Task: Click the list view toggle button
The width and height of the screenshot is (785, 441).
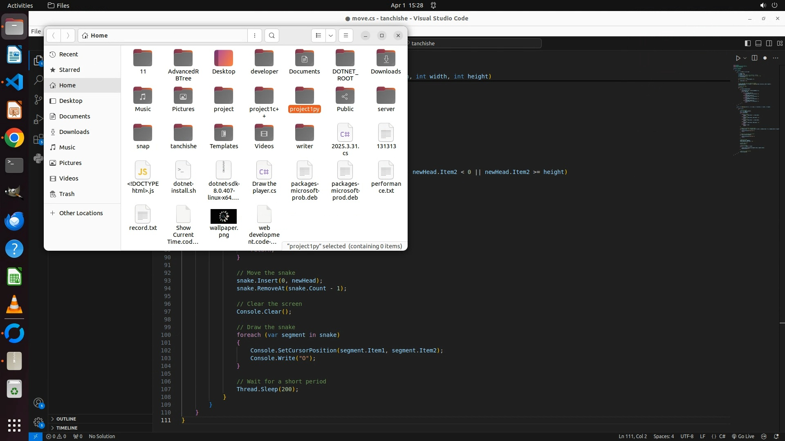Action: 318,36
